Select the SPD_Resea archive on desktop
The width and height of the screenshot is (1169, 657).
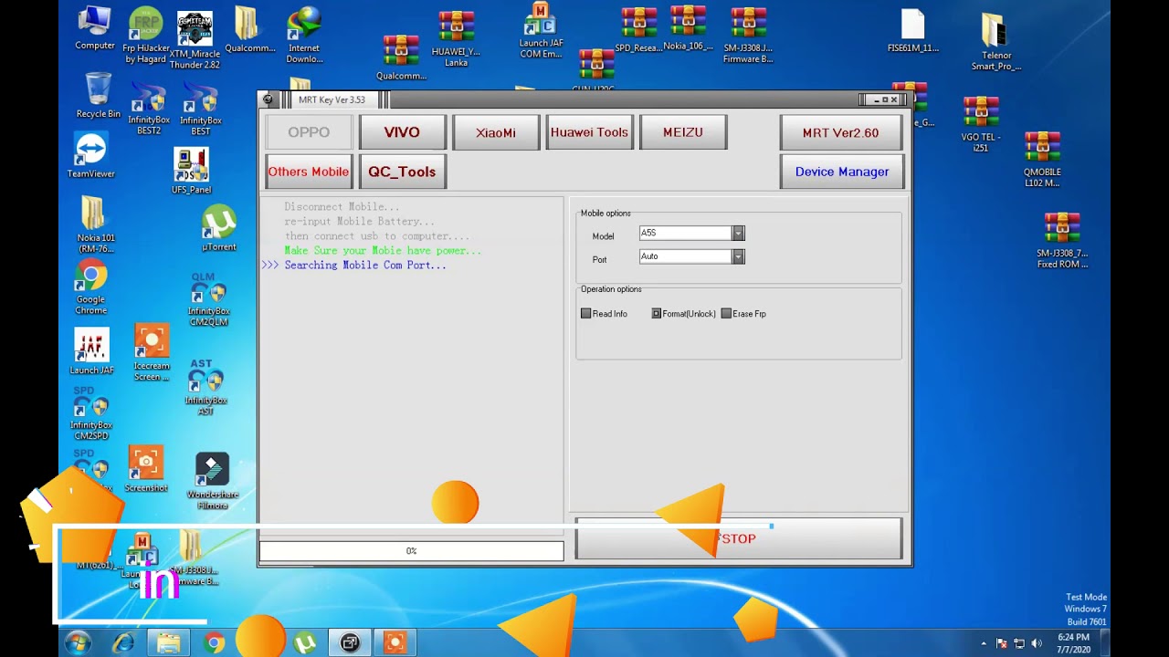click(x=638, y=29)
